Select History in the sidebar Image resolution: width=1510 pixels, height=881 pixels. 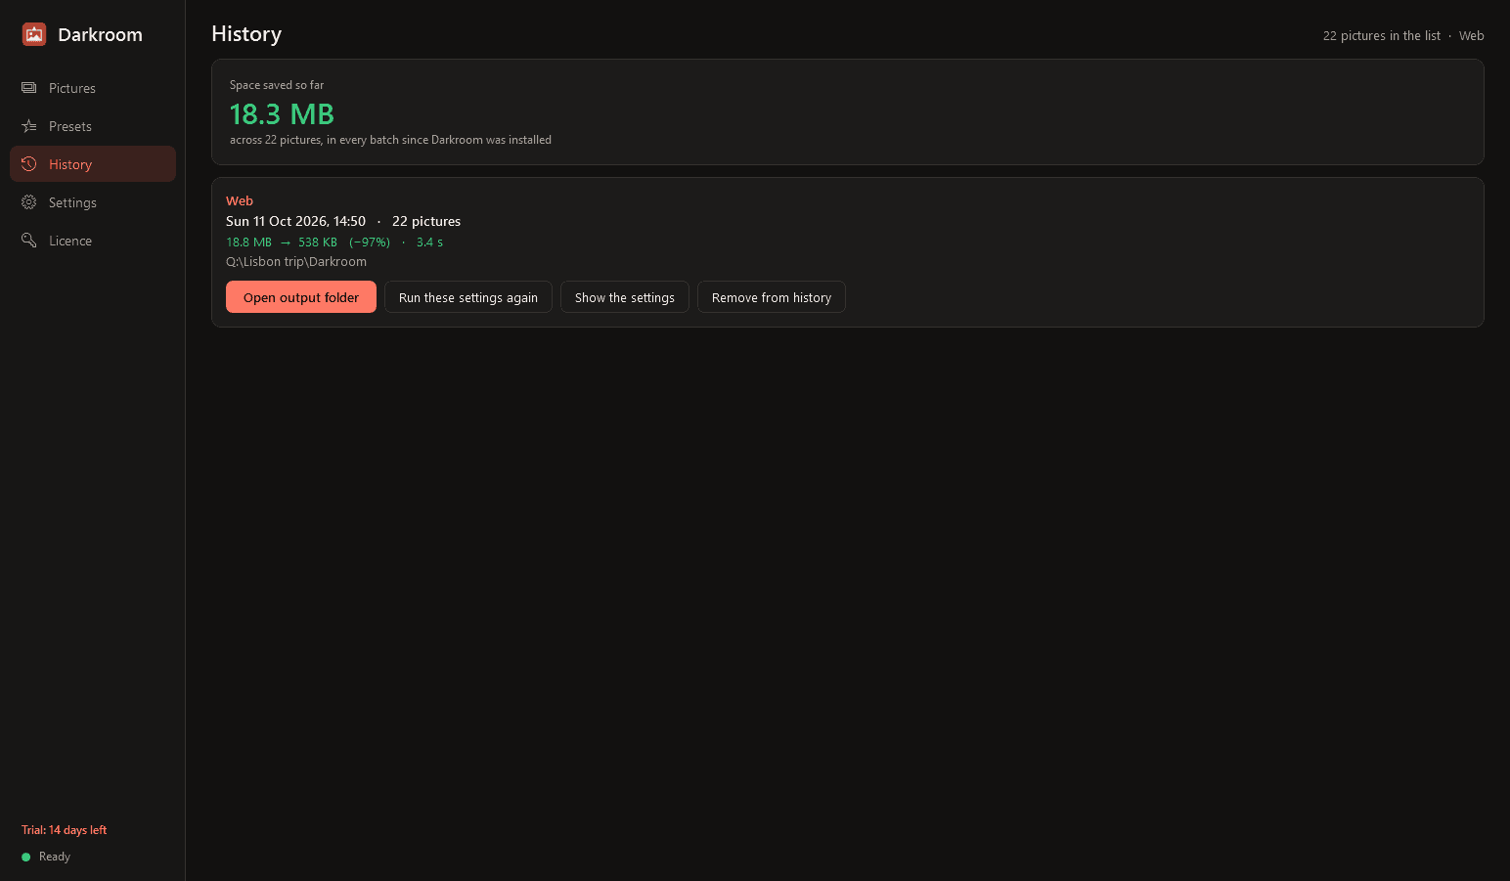click(x=93, y=164)
